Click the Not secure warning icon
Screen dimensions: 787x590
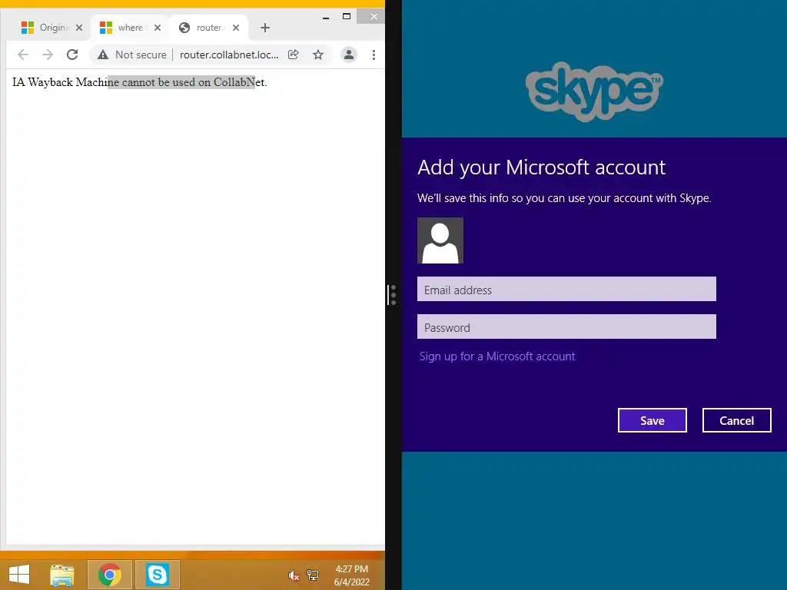pos(103,55)
